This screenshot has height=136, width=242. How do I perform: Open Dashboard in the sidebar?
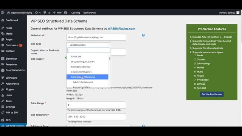[12, 20]
